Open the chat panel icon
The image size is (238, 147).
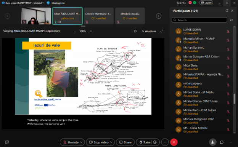click(x=222, y=142)
